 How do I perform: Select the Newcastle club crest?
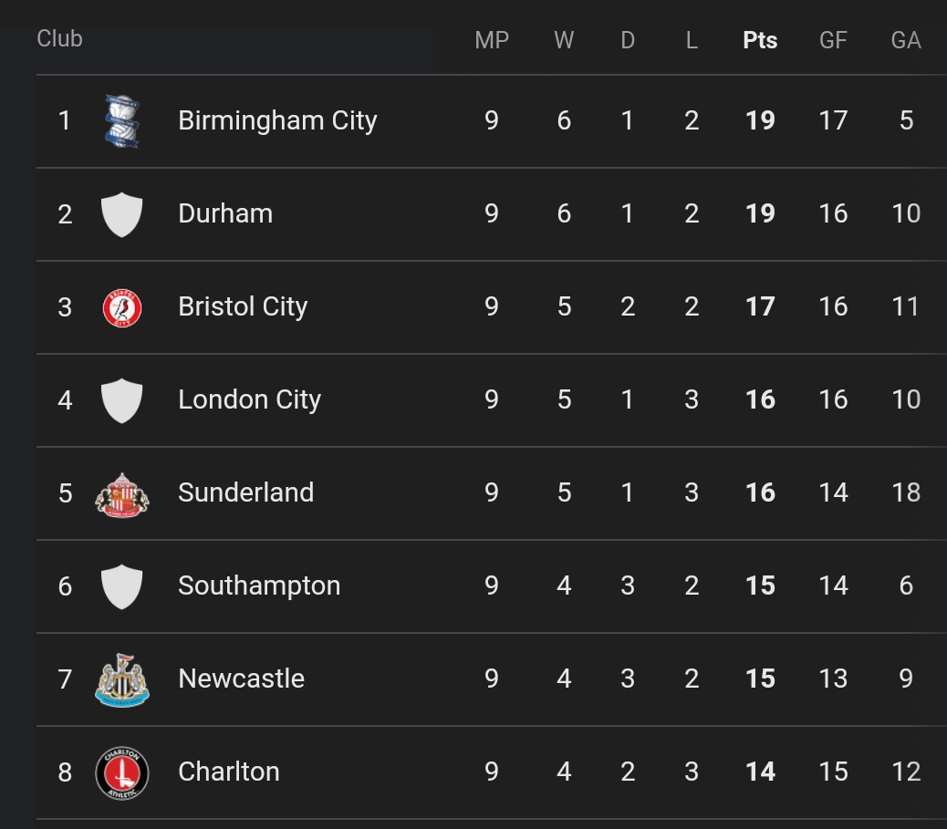click(121, 679)
